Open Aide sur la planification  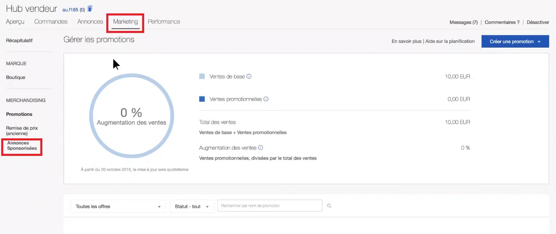pos(450,41)
